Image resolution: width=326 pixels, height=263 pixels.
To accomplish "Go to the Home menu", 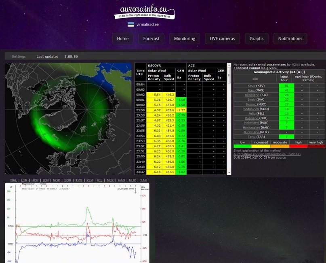I will point(123,38).
